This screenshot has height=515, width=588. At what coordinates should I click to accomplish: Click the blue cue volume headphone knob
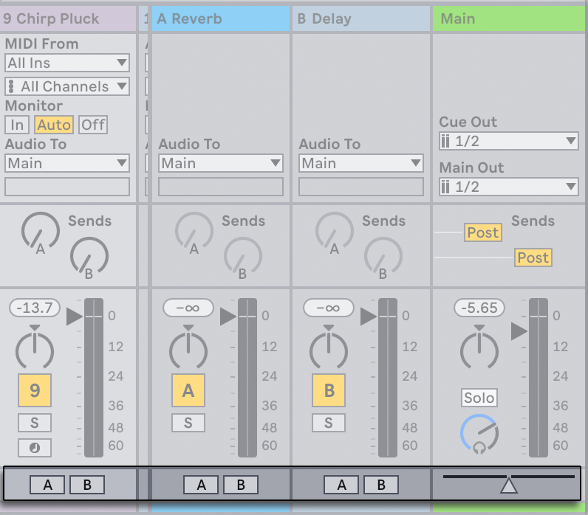click(479, 434)
